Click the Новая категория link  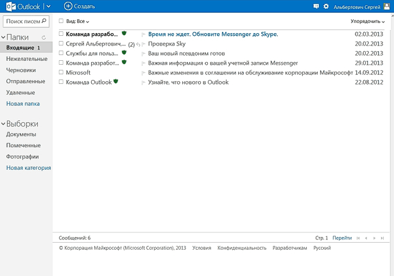(28, 168)
